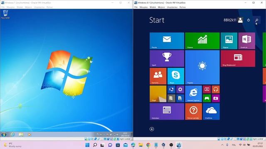Screen dimensions: 266x149
Task: Click Right Control indicator in Windows 8.1 VM
Action: 258,139
